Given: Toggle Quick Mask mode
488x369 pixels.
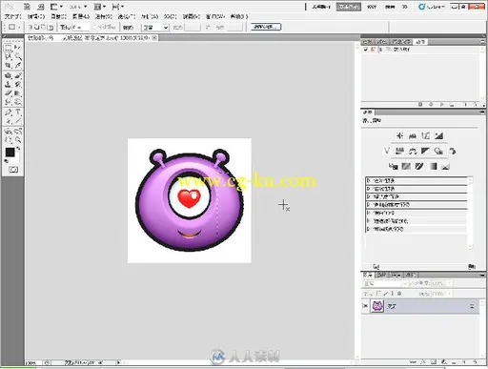Looking at the screenshot, I should pos(13,170).
